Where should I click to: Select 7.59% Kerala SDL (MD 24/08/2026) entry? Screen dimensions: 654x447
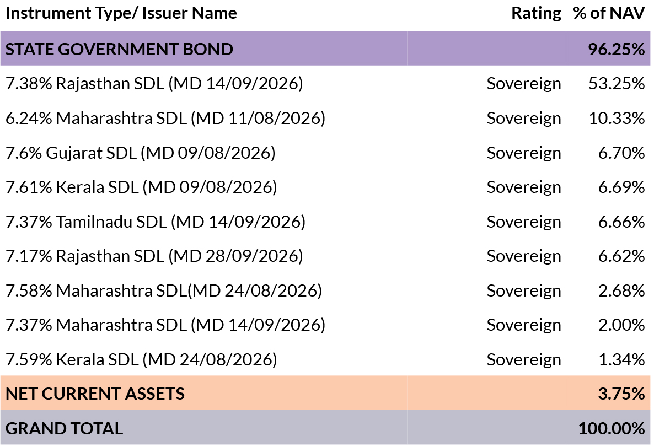click(141, 359)
